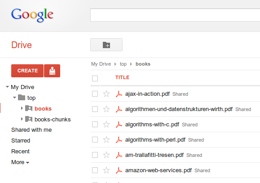Go to the Starred section

(x=21, y=141)
